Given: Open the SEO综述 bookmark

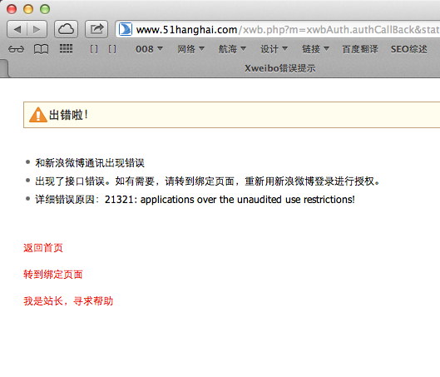Looking at the screenshot, I should [409, 49].
